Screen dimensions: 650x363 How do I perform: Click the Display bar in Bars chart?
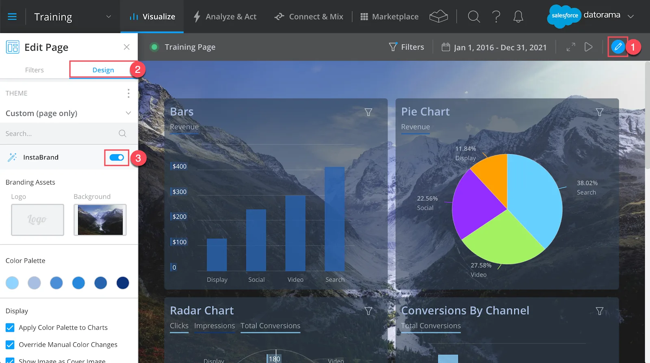(217, 255)
